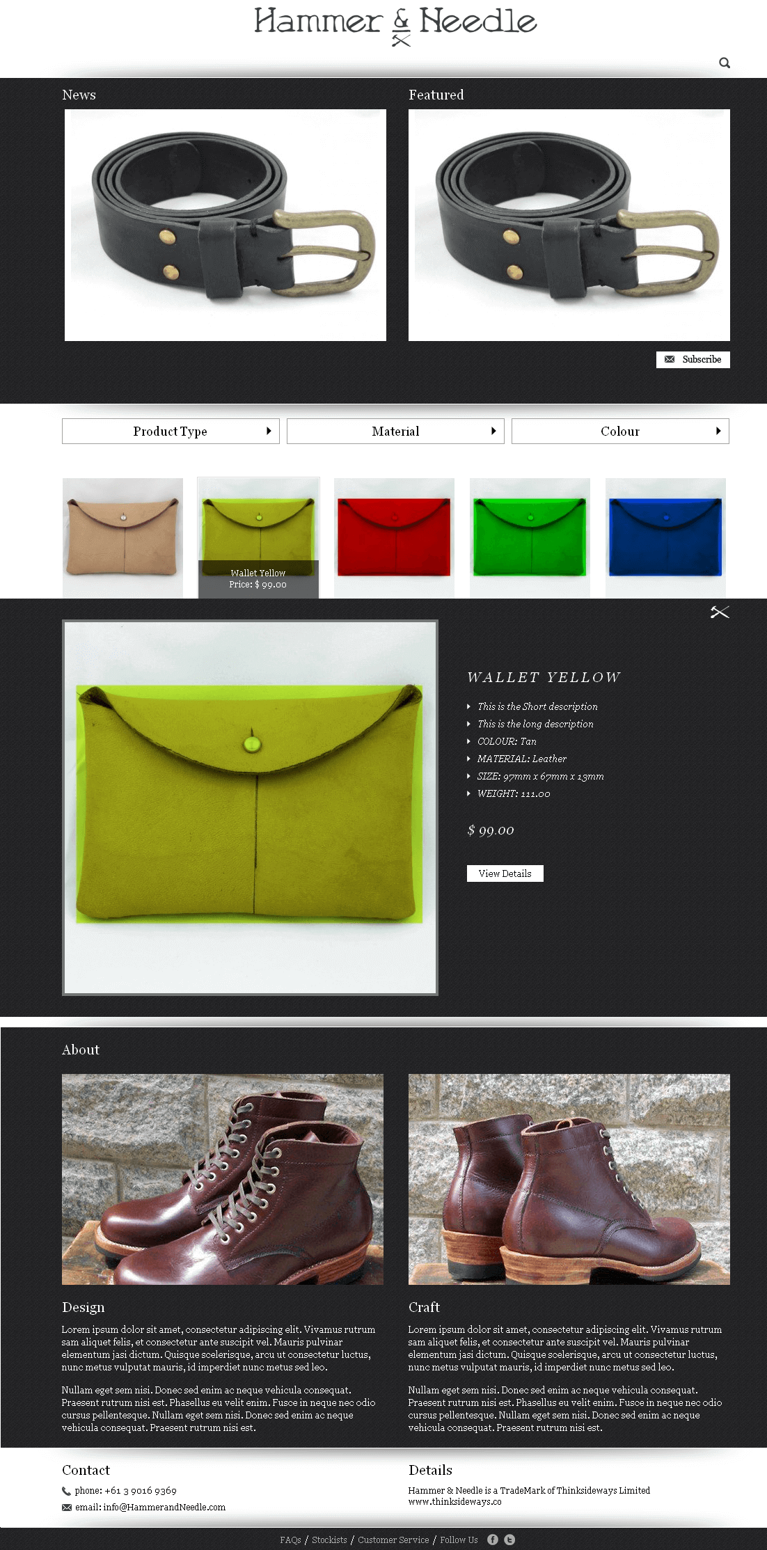Open the Facebook icon in footer
The width and height of the screenshot is (767, 1550).
493,1540
